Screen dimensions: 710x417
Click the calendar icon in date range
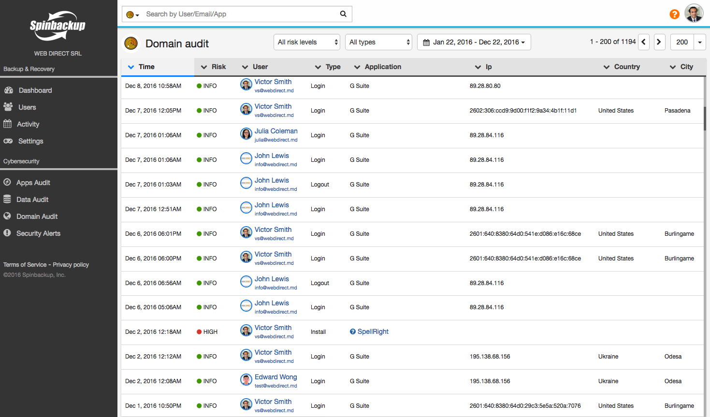click(426, 43)
